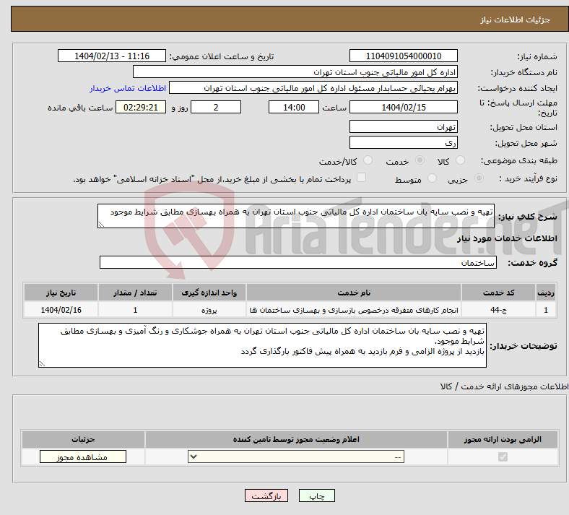569x515 pixels.
Task: Click the remaining time field 02:29:21
Action: click(141, 107)
